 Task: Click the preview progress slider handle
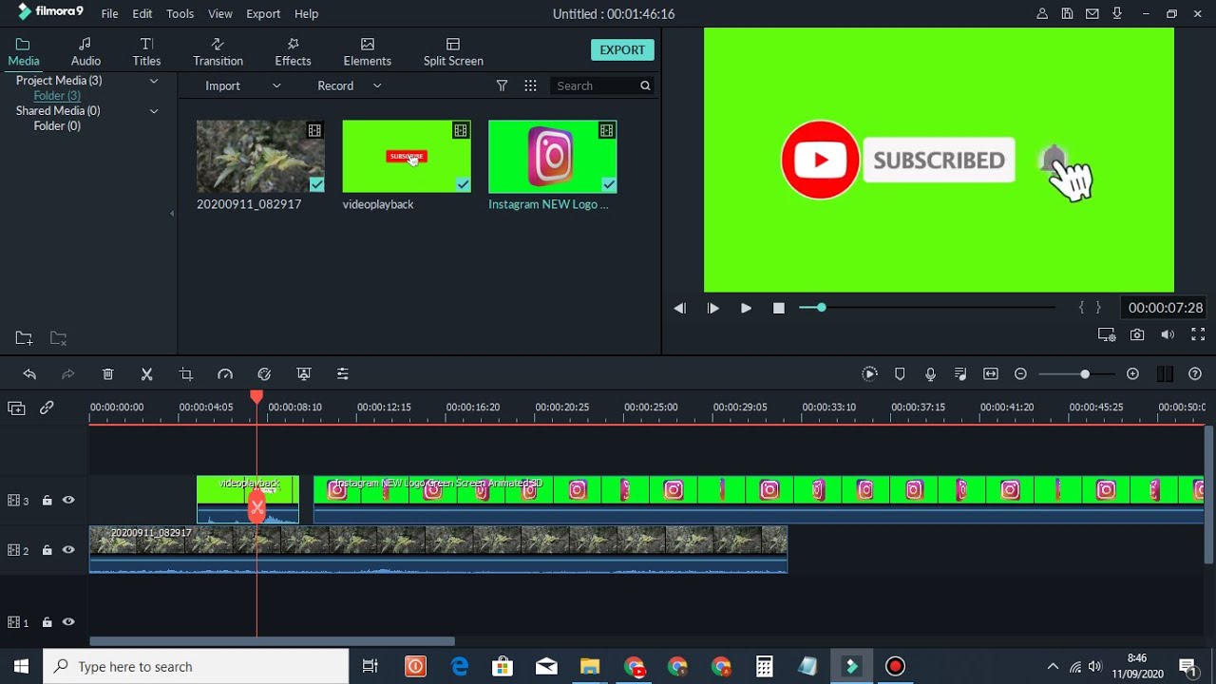821,307
